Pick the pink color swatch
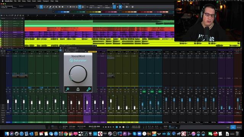Screen dimensions: 244x137 (x=115, y=12)
